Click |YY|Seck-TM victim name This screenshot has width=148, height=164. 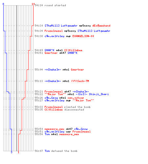[x=80, y=81]
